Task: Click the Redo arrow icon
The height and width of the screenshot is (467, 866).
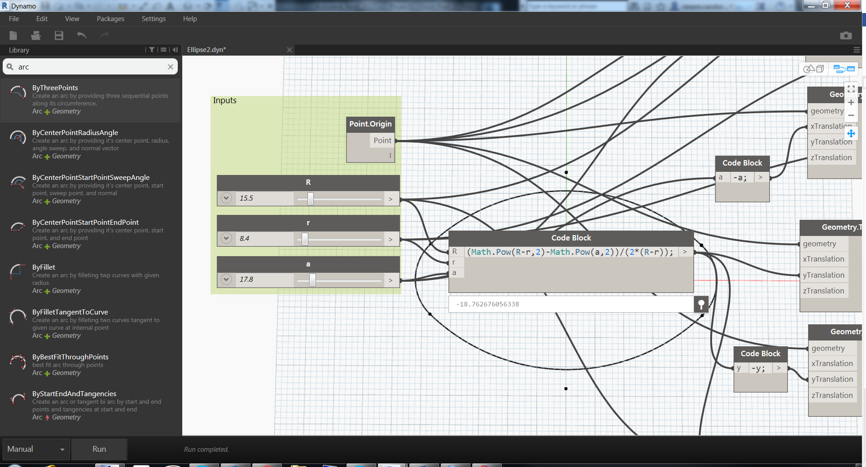Action: point(105,35)
